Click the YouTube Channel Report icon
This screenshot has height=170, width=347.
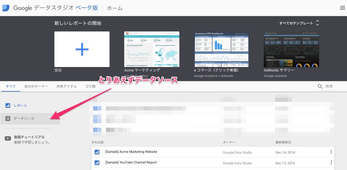[x=97, y=163]
